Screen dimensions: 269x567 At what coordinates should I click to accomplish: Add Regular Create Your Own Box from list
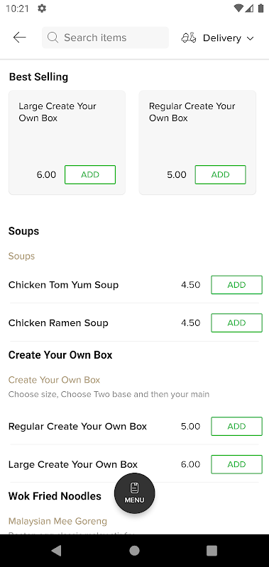[x=237, y=427]
